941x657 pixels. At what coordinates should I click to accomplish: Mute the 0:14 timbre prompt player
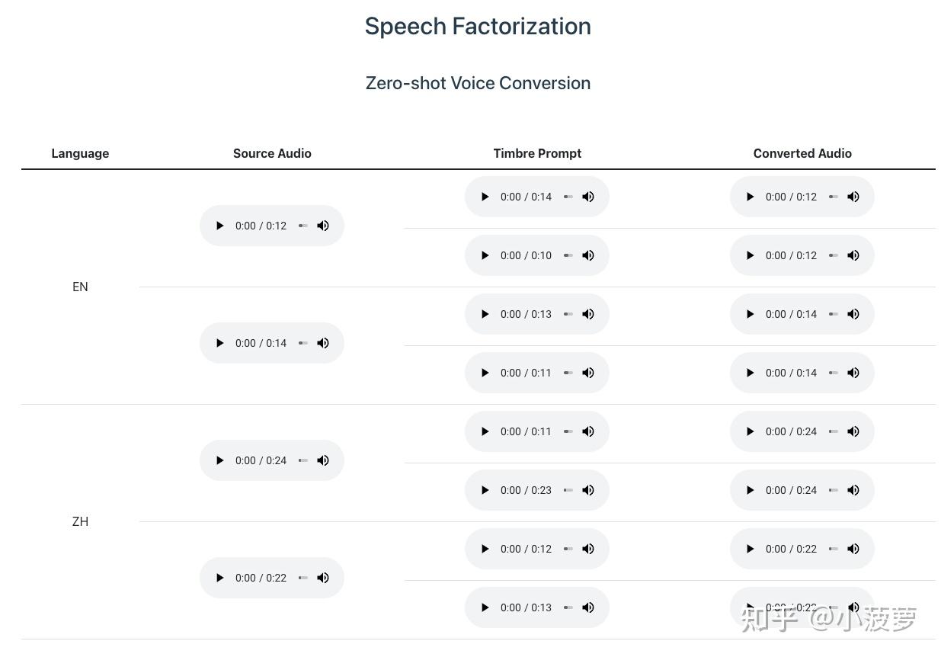click(587, 197)
